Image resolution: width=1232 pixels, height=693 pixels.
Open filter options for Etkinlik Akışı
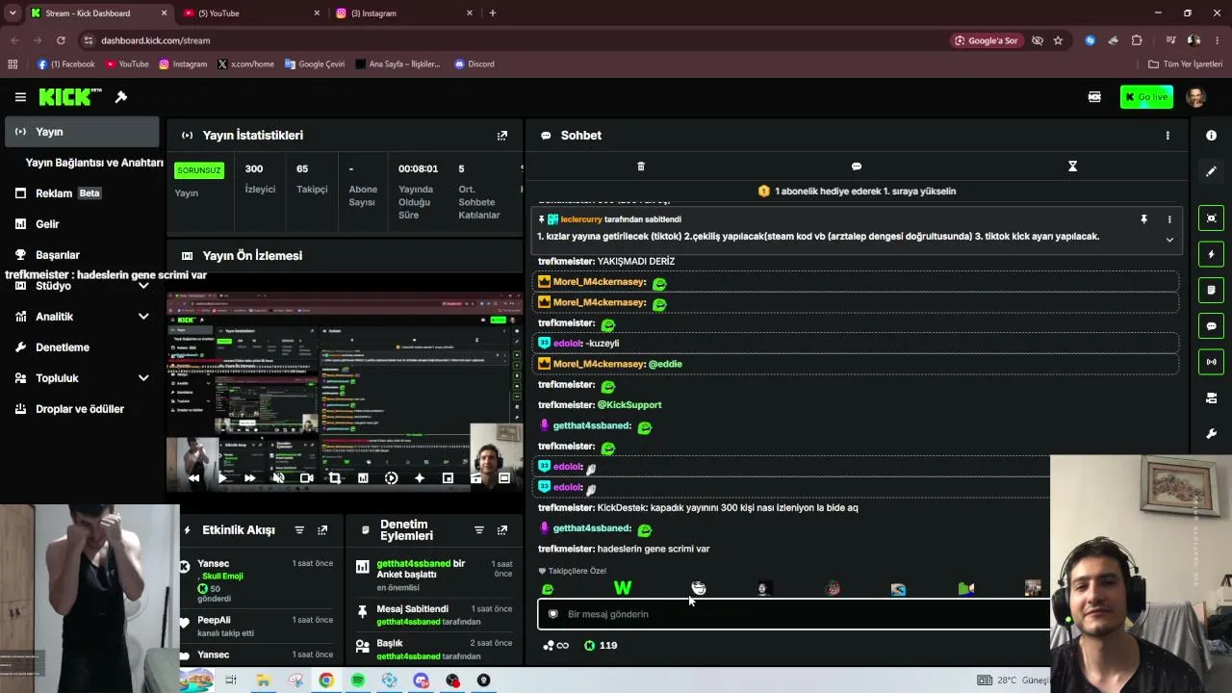[x=299, y=530]
